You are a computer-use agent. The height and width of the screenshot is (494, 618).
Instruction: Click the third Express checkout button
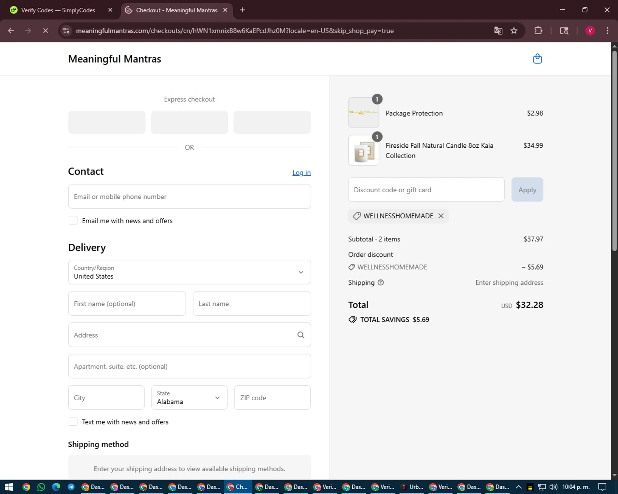(272, 122)
